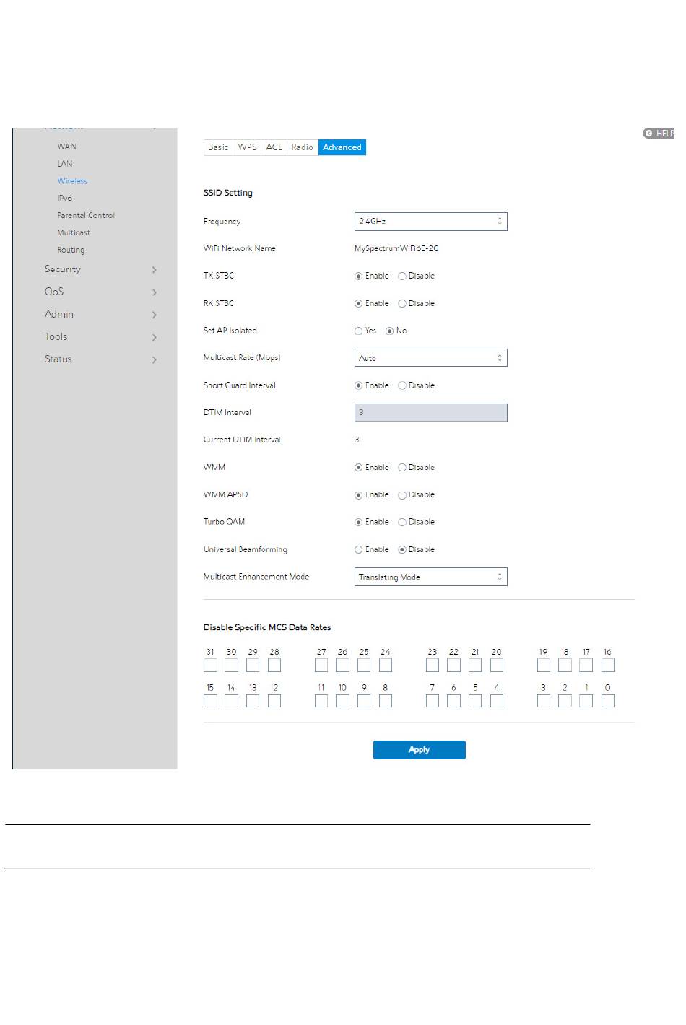Open the LAN settings page
The height and width of the screenshot is (1025, 686).
tap(65, 164)
